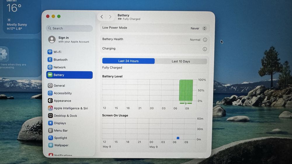This screenshot has width=292, height=164.
Task: Open the Menu Bar icon
Action: [x=51, y=131]
